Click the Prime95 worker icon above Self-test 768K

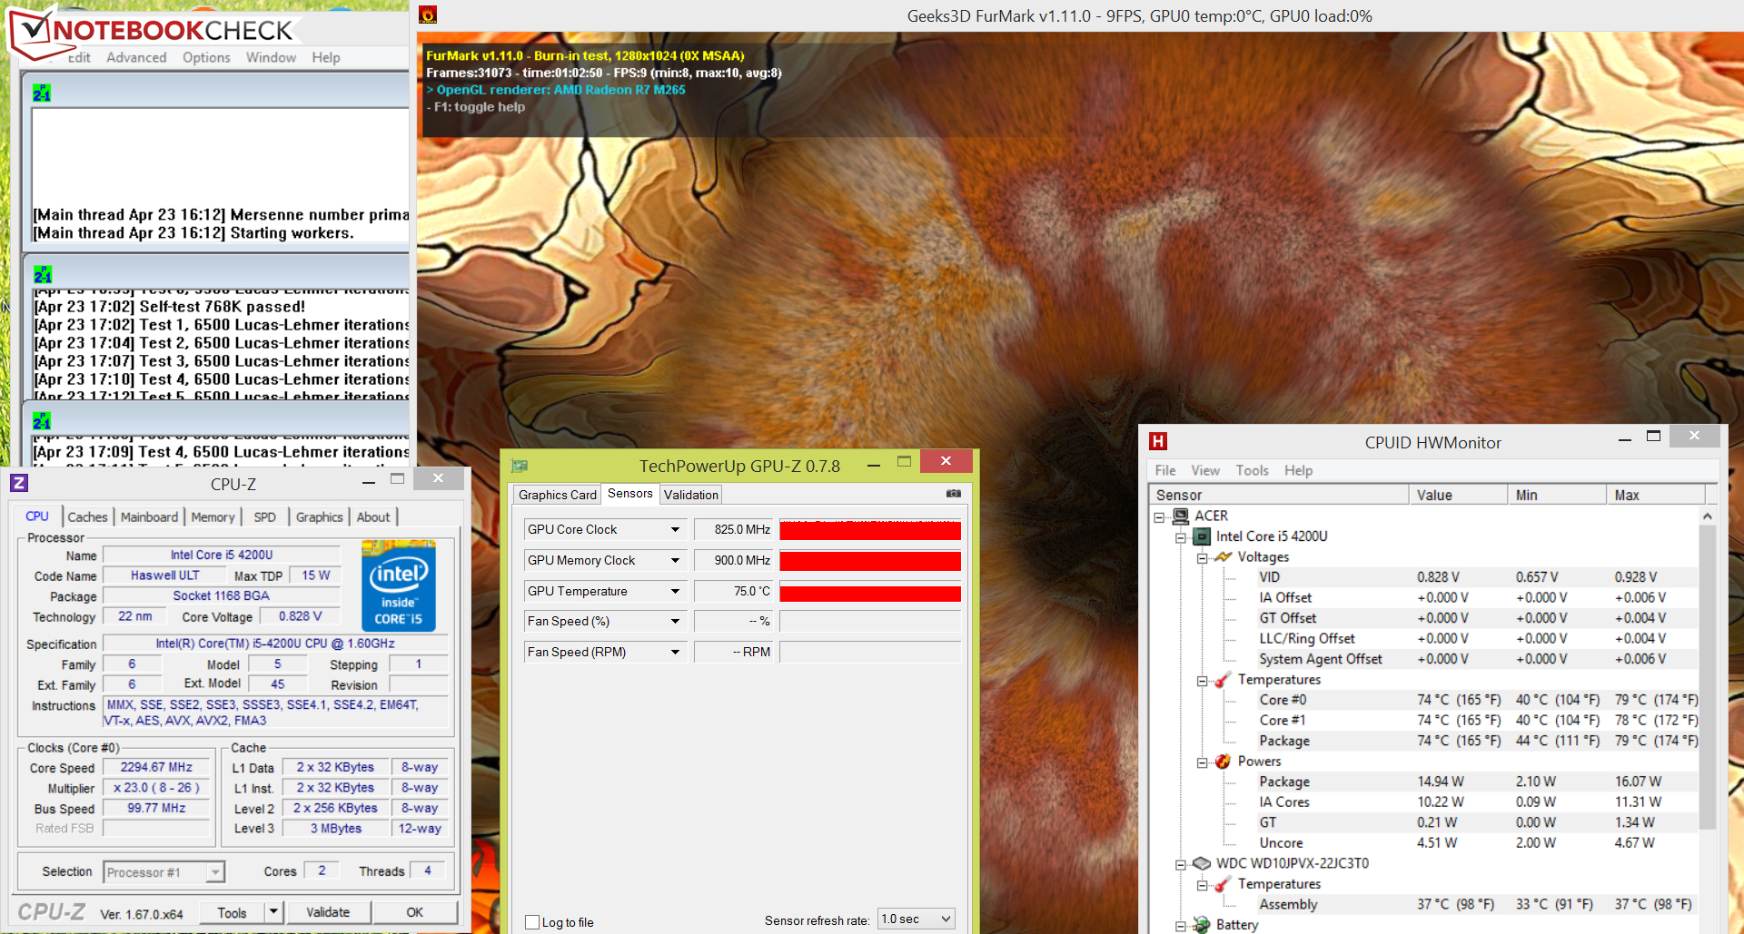point(42,274)
